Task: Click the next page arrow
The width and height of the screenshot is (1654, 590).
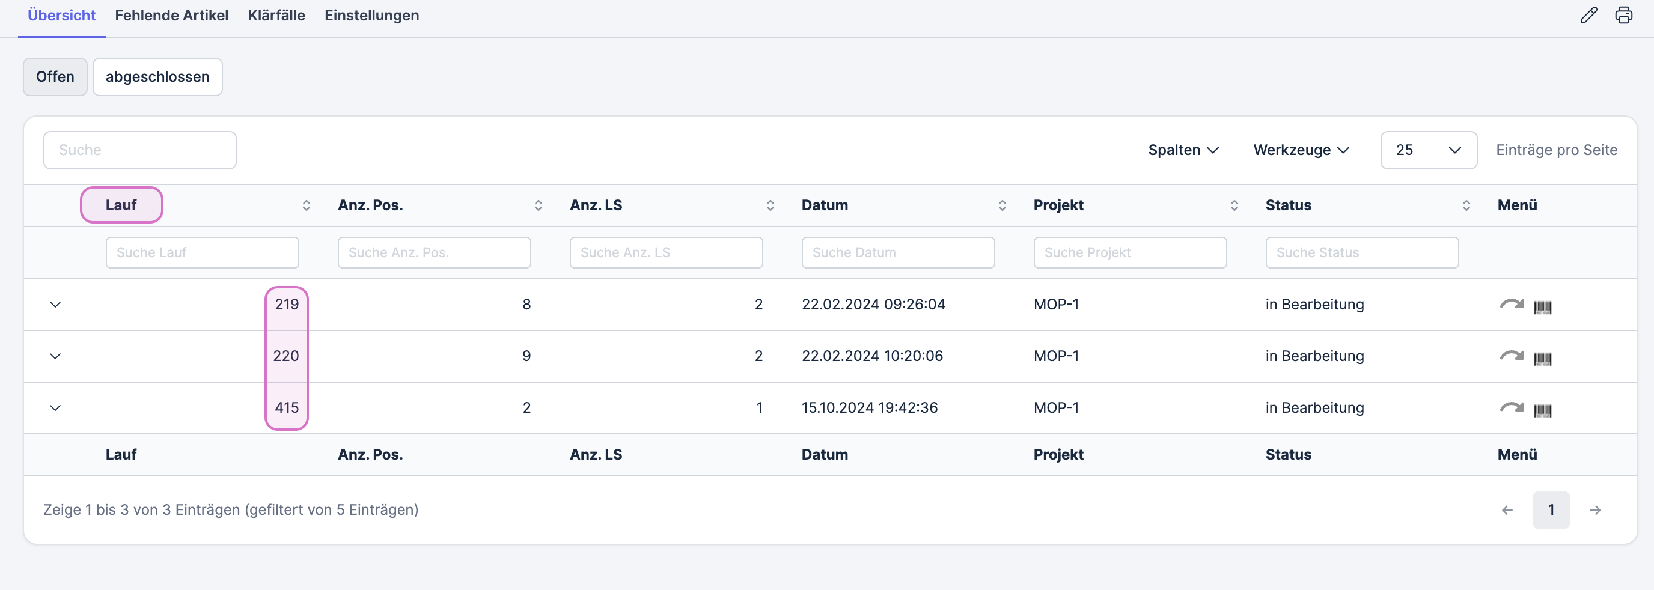Action: [x=1595, y=509]
